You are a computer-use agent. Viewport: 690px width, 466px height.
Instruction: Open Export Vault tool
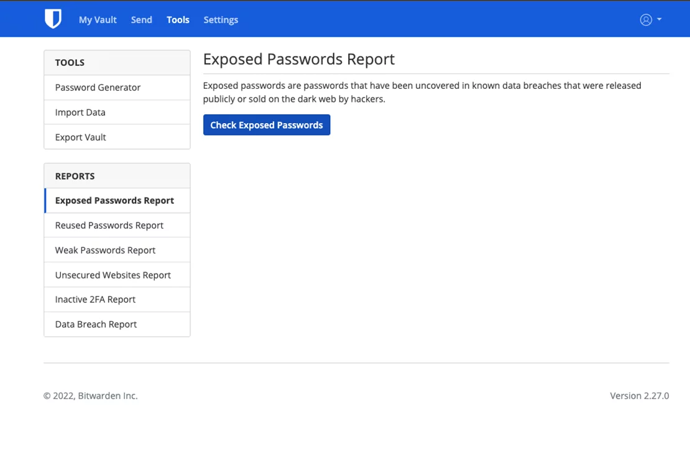(117, 137)
